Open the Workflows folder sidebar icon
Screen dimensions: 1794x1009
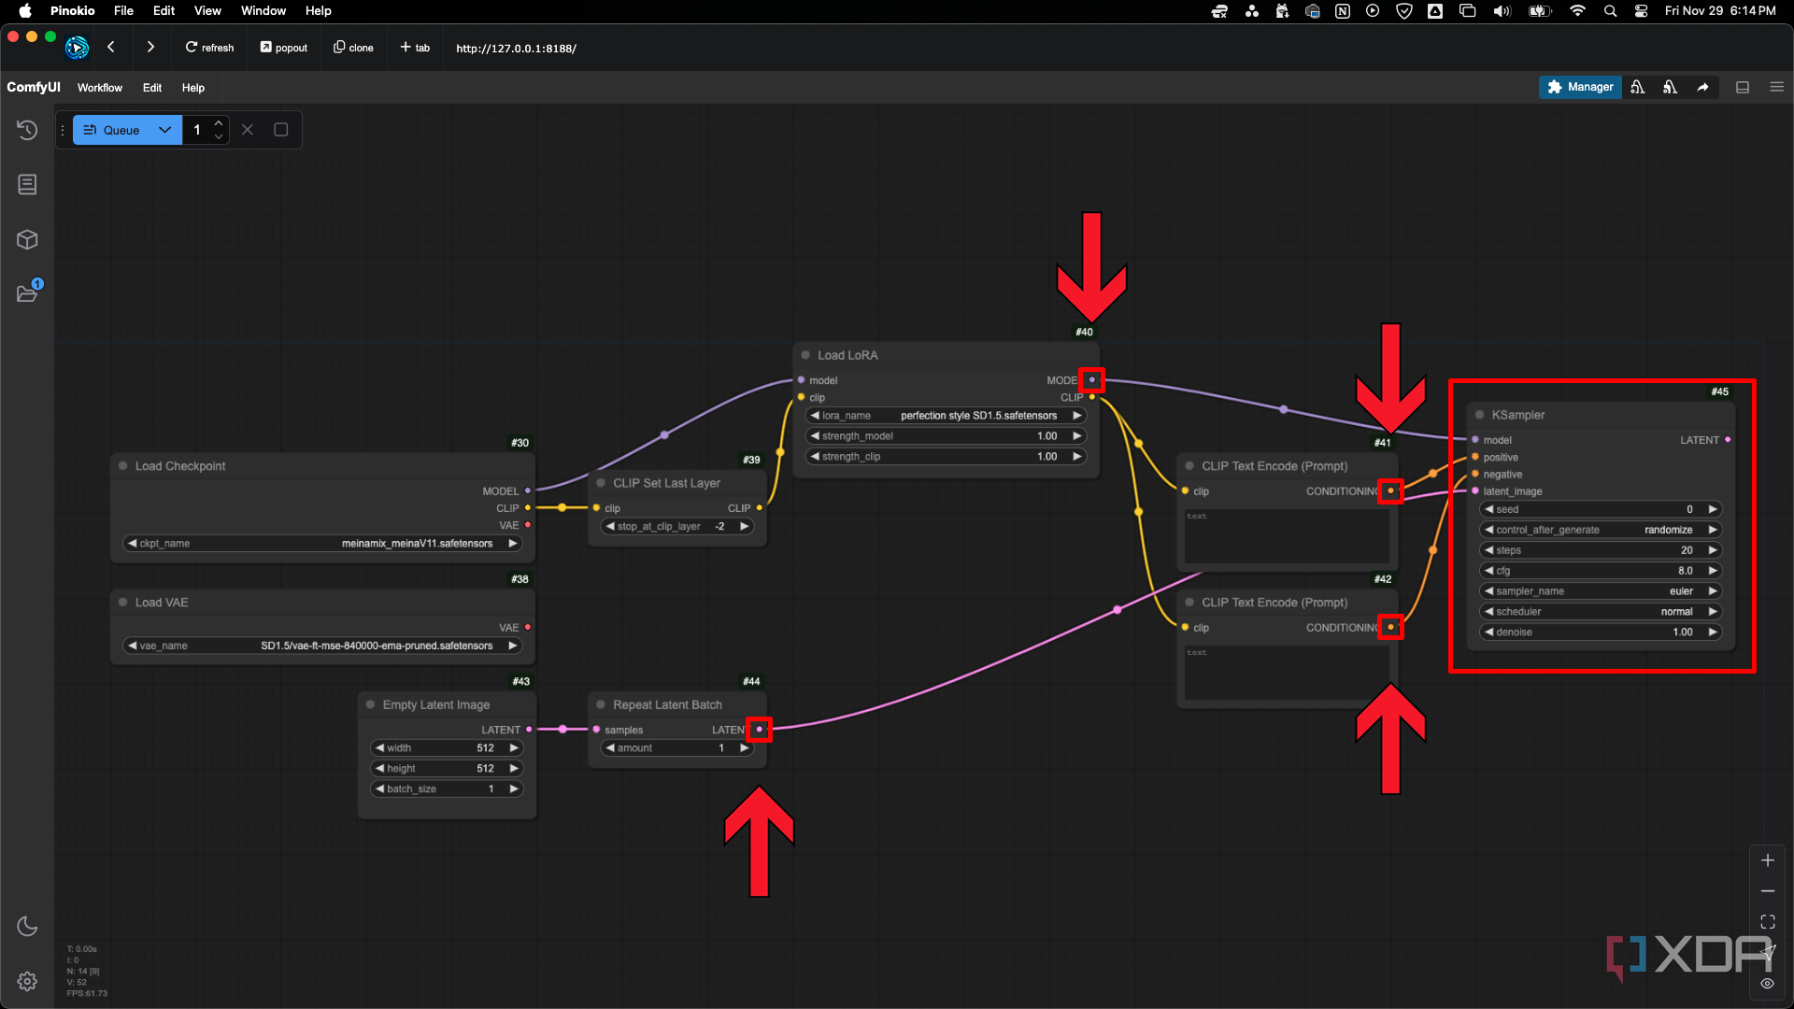27,293
